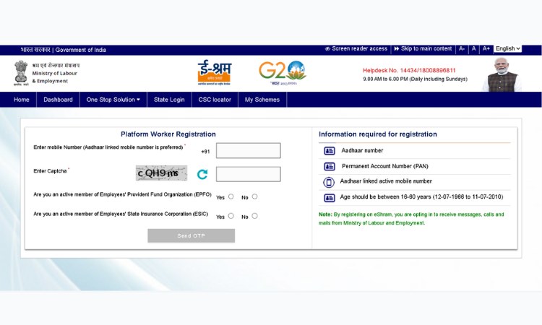Click the Aadhaar number ID card icon

pos(330,151)
